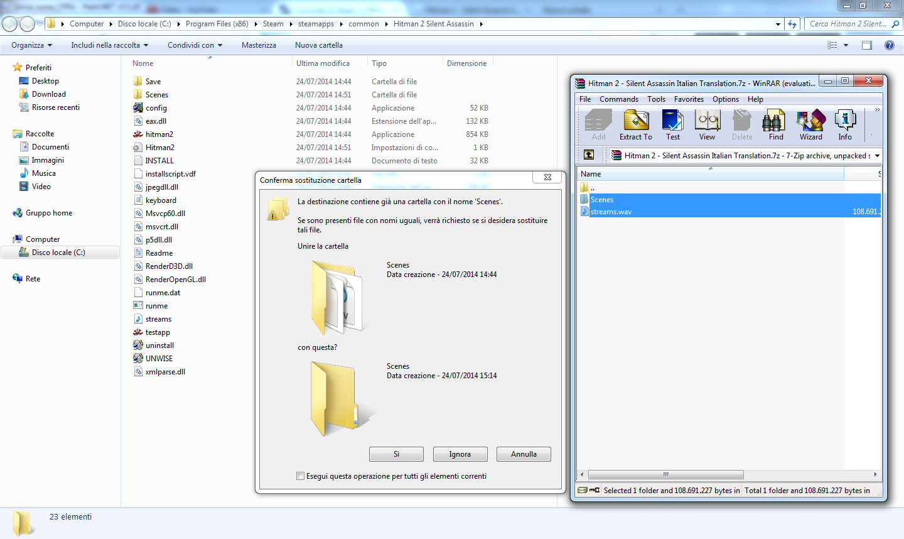This screenshot has height=539, width=904.
Task: Open the Organizza dropdown menu
Action: pos(31,45)
